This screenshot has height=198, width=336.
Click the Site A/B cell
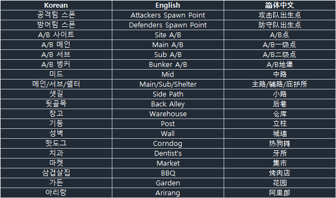[168, 35]
